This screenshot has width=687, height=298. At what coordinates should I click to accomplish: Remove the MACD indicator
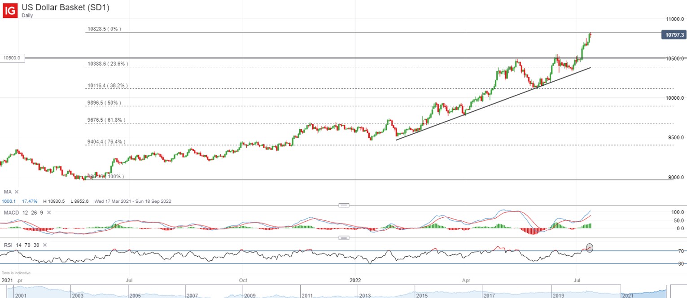[x=49, y=212]
